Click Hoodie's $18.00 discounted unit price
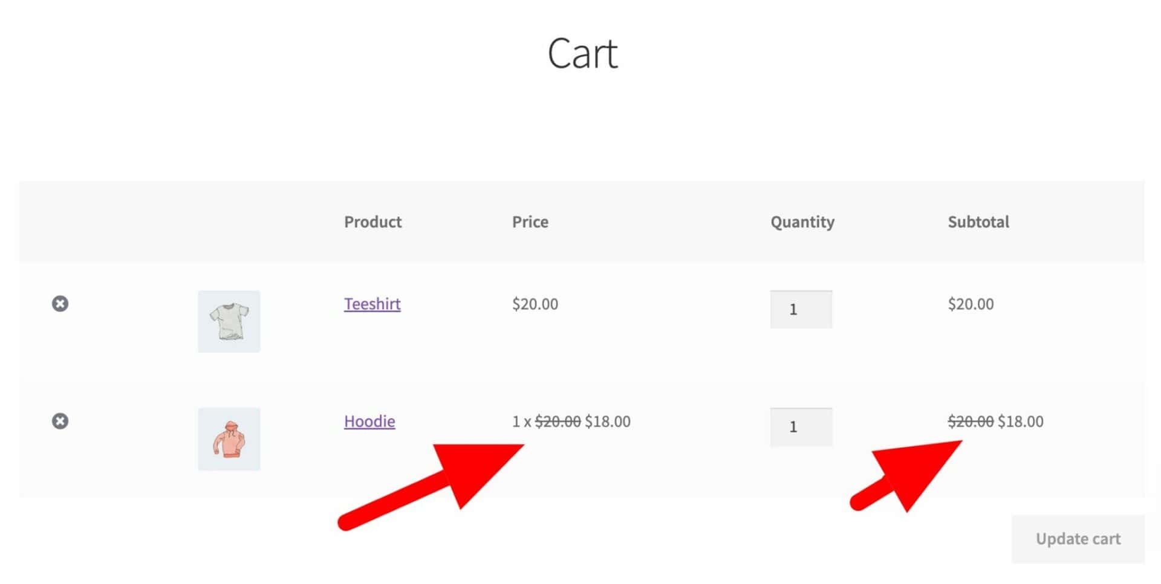 pyautogui.click(x=608, y=421)
